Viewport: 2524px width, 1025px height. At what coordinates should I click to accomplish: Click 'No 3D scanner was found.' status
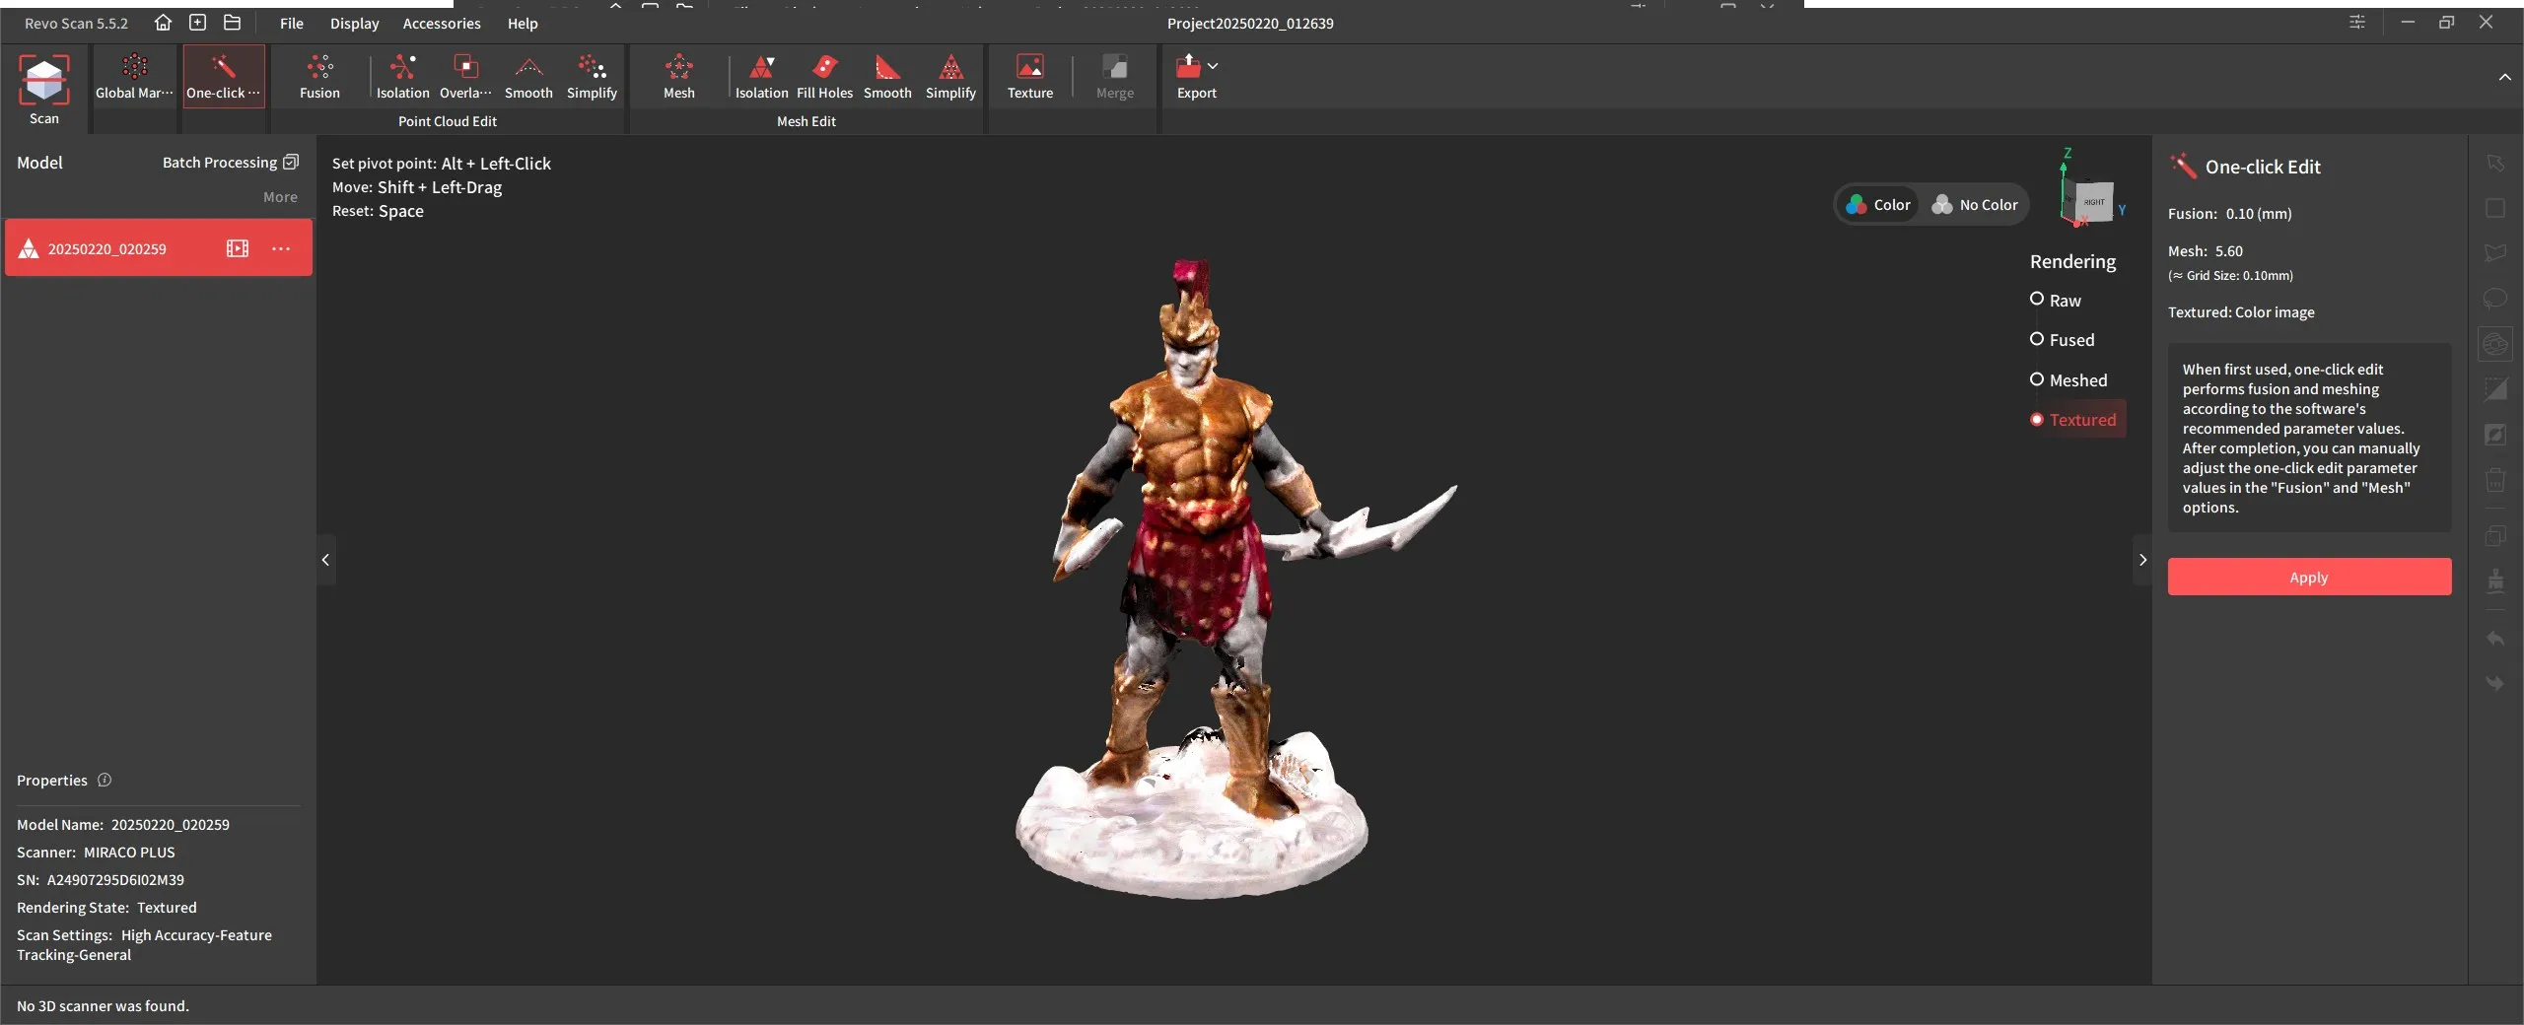point(103,1005)
